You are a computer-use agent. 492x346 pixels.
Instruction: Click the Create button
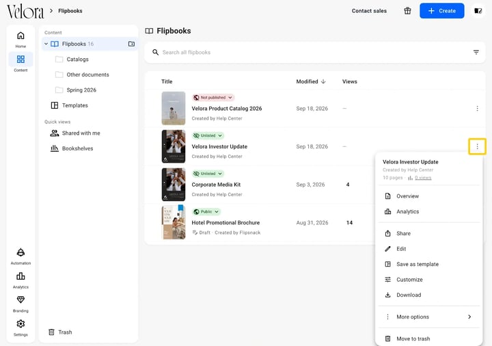(442, 11)
